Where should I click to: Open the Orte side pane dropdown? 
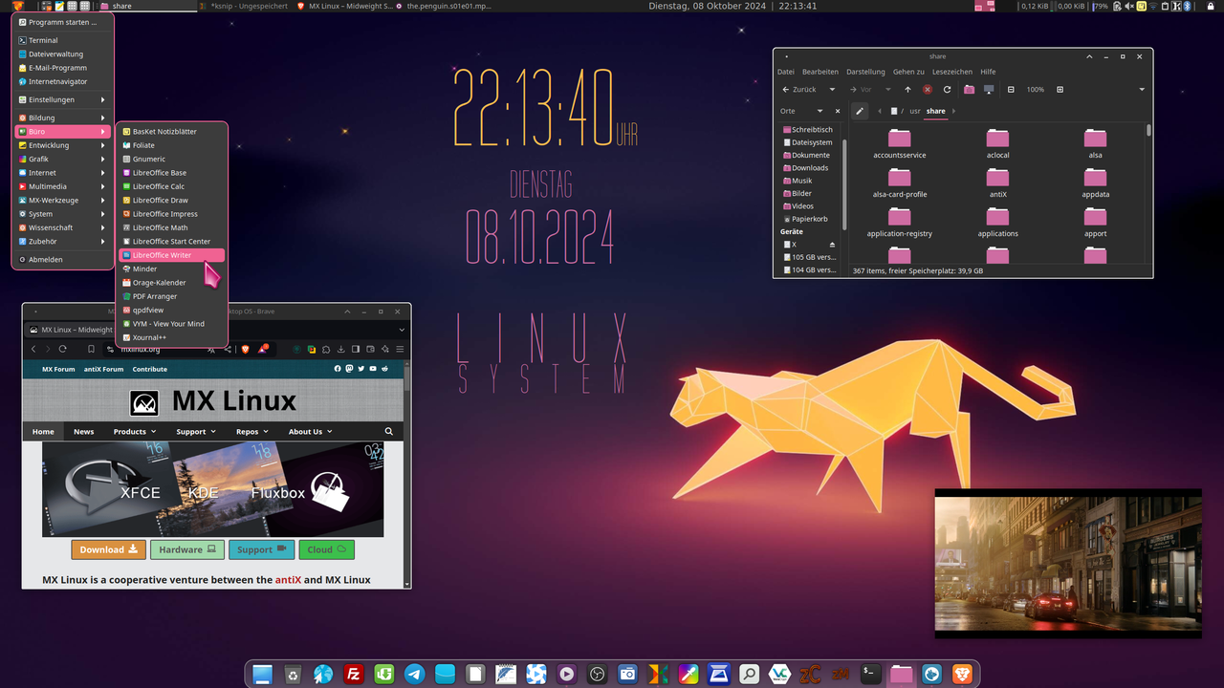click(x=819, y=111)
